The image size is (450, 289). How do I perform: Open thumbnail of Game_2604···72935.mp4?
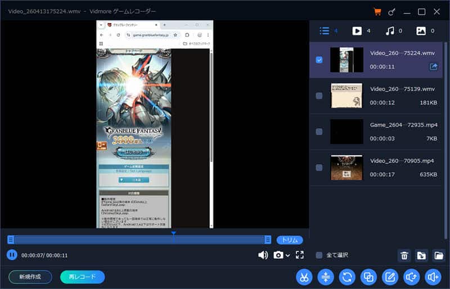coord(346,132)
